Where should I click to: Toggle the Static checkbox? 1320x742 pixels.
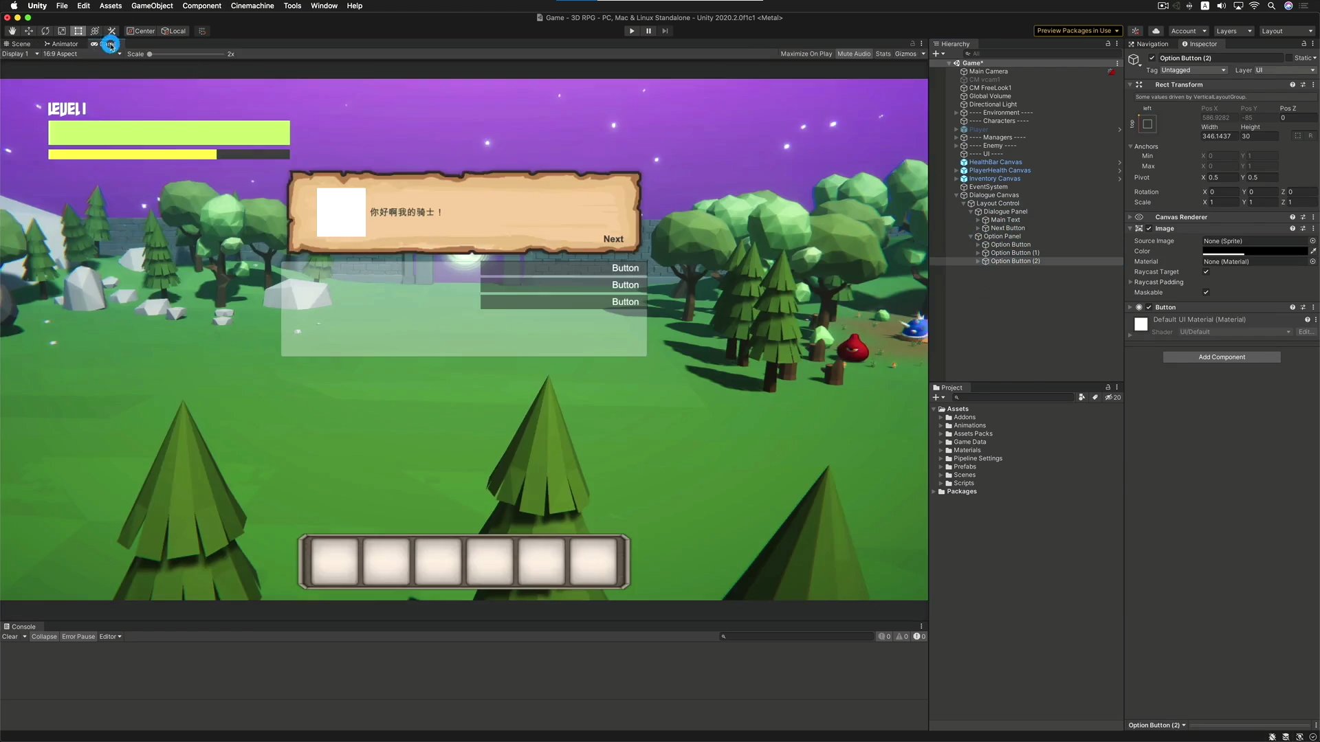click(1289, 58)
